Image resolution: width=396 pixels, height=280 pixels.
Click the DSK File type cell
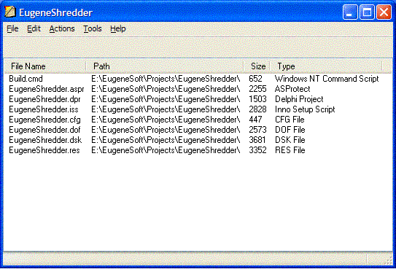click(x=290, y=140)
